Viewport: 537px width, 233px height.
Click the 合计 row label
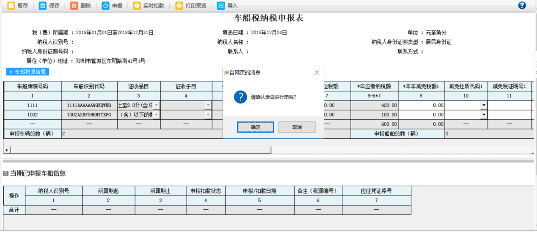14,210
